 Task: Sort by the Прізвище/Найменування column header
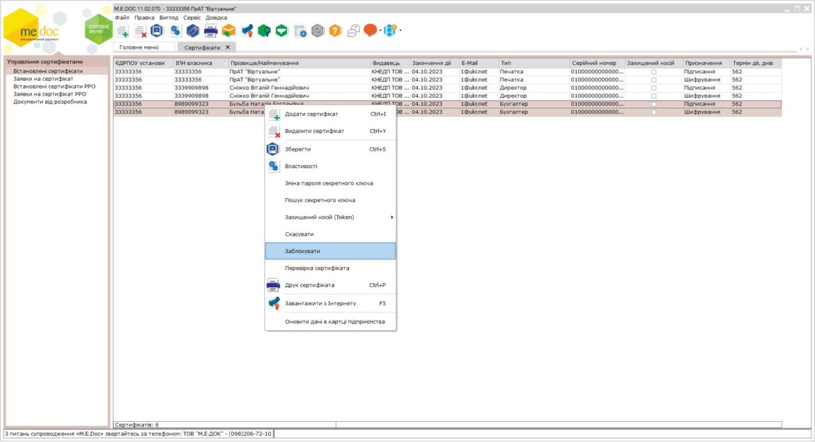(x=300, y=63)
